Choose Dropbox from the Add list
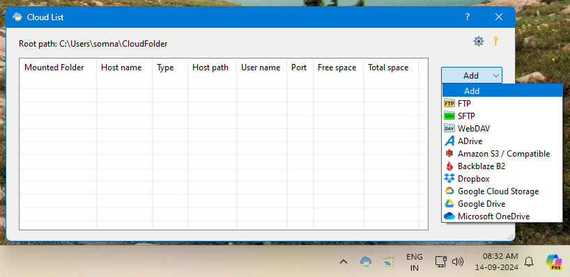 [x=502, y=179]
